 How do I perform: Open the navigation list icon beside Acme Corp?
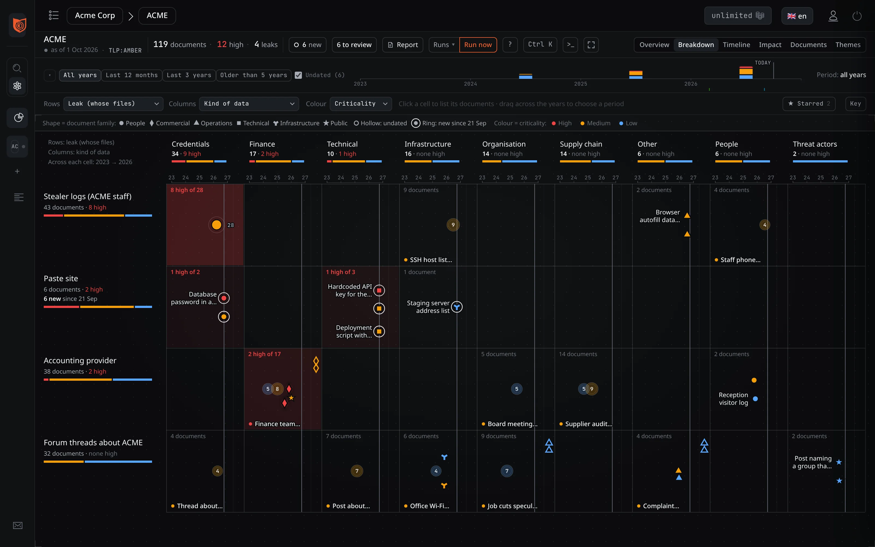point(54,16)
